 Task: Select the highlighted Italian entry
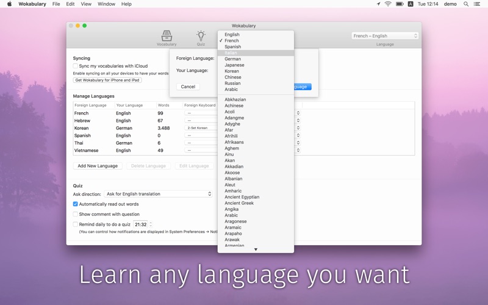coord(256,53)
